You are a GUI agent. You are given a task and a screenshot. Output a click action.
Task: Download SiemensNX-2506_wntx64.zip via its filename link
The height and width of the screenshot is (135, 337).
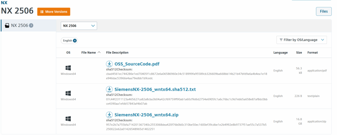point(146,115)
